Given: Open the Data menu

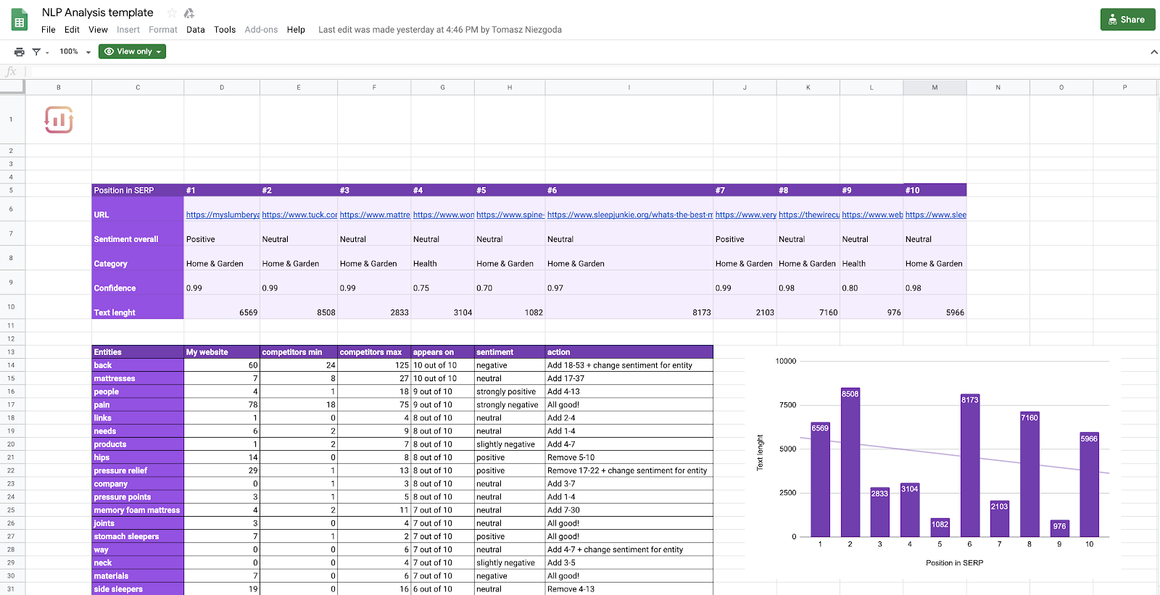Looking at the screenshot, I should pyautogui.click(x=196, y=30).
